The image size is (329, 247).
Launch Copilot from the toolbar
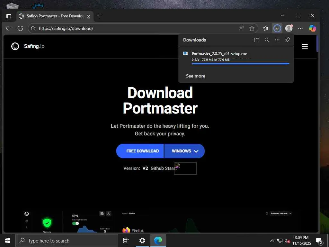click(x=312, y=28)
